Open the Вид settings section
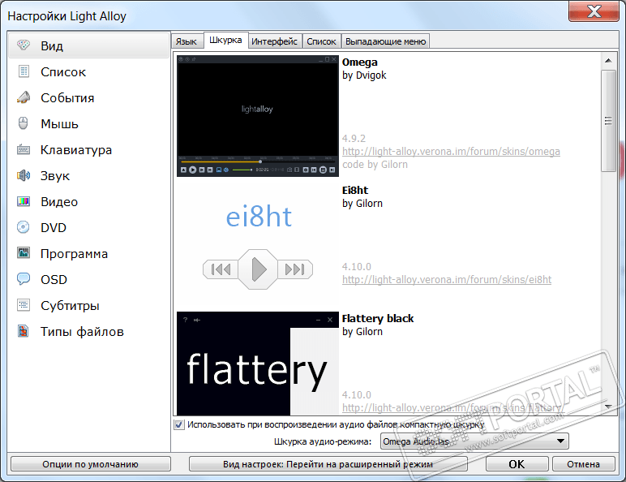The height and width of the screenshot is (482, 626). pos(88,45)
